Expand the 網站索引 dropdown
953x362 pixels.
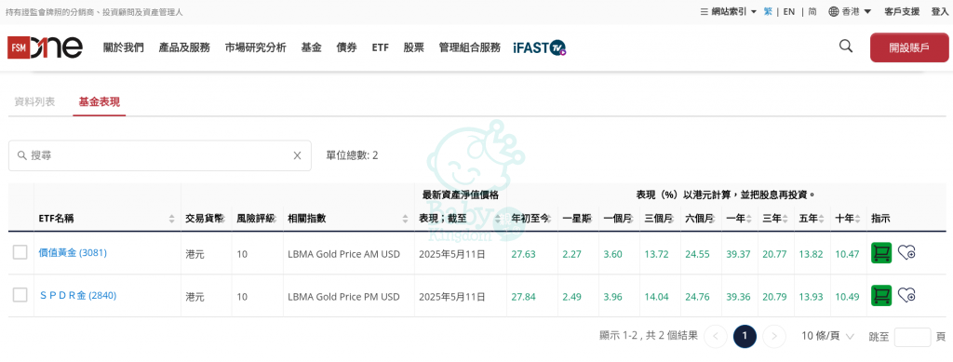[728, 11]
